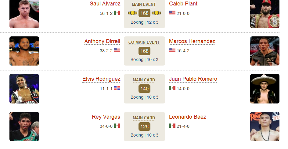Open Juan Pablo Romero sombrero photo

coord(265,89)
